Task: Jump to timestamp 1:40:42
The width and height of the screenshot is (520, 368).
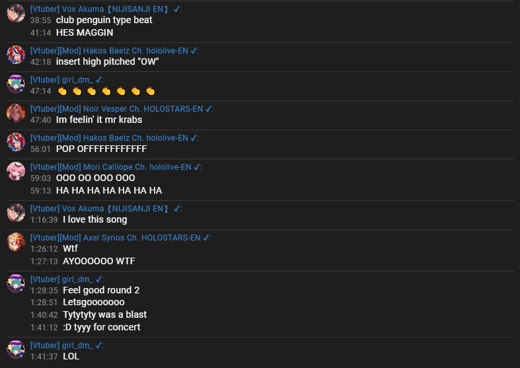Action: [44, 315]
